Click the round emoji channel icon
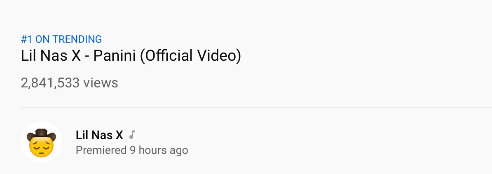 [x=41, y=142]
